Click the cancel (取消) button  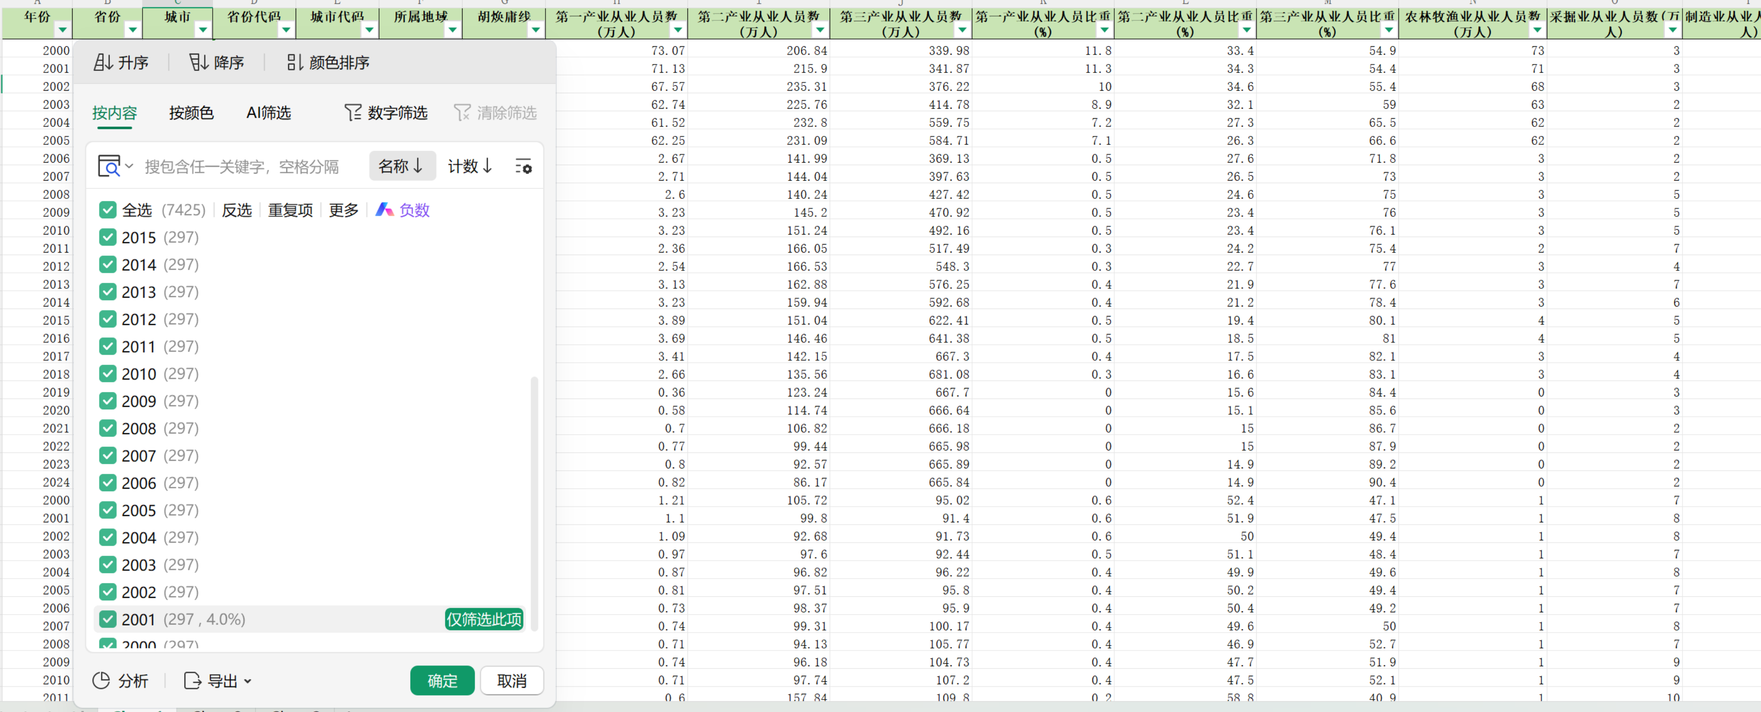point(511,681)
